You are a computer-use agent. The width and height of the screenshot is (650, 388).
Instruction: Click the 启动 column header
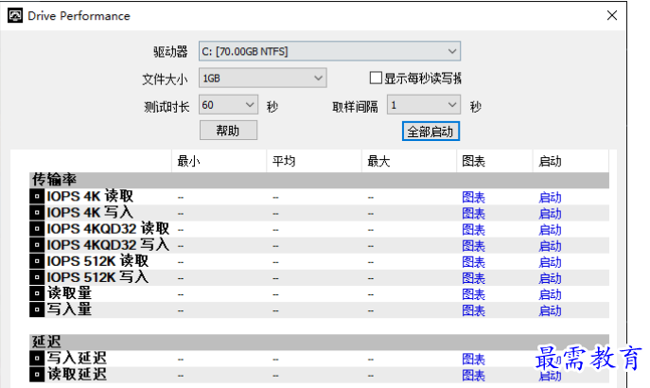(x=571, y=161)
